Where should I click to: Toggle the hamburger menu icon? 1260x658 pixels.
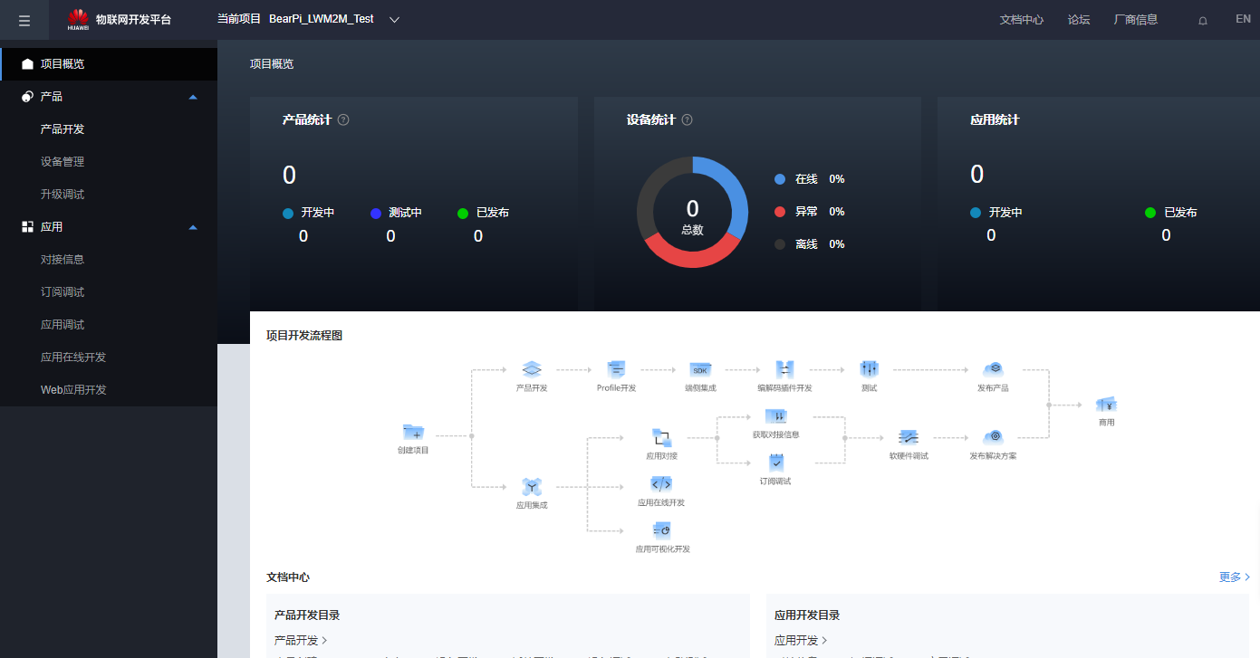point(24,20)
